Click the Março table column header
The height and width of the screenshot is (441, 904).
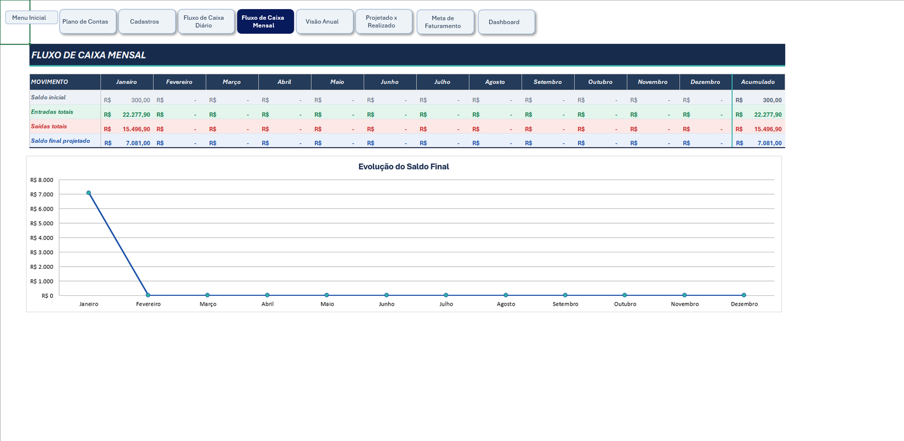tap(232, 82)
